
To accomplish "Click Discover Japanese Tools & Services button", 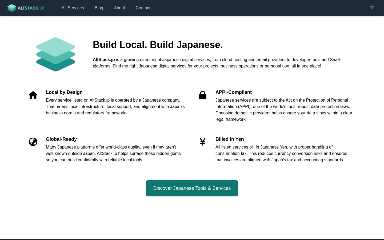I will point(192,188).
